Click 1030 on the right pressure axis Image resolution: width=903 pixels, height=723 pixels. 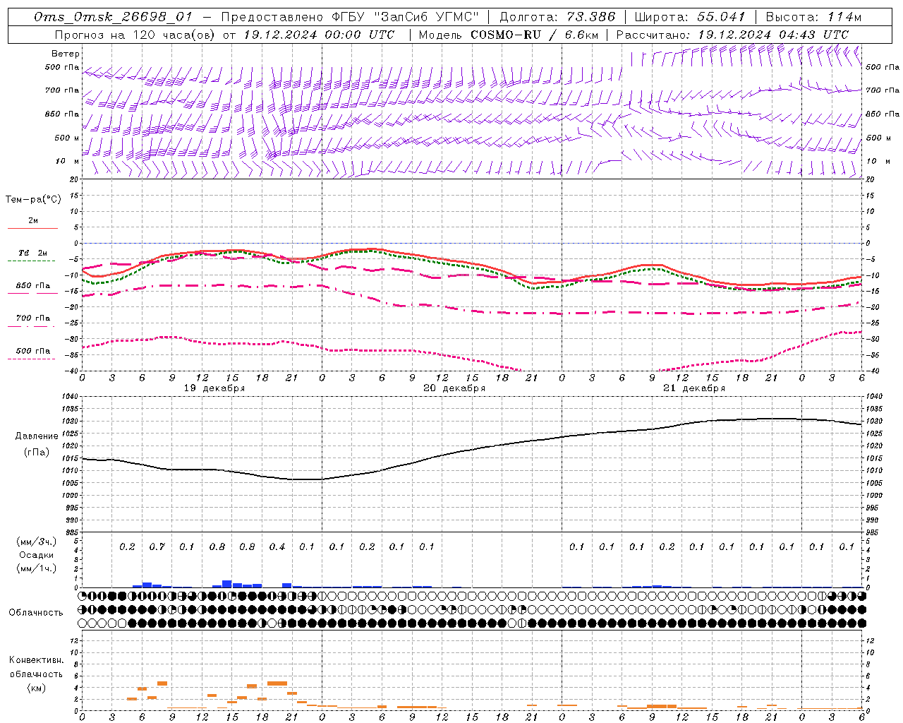tap(873, 422)
